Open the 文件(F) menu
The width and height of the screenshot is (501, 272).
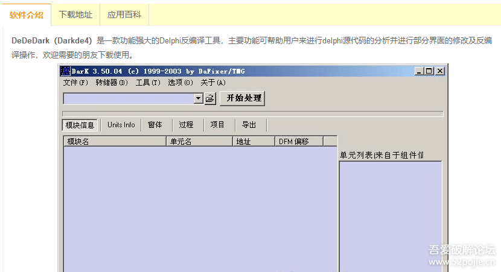[x=75, y=83]
